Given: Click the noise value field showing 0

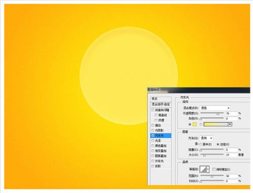Looking at the screenshot, I should (231, 119).
